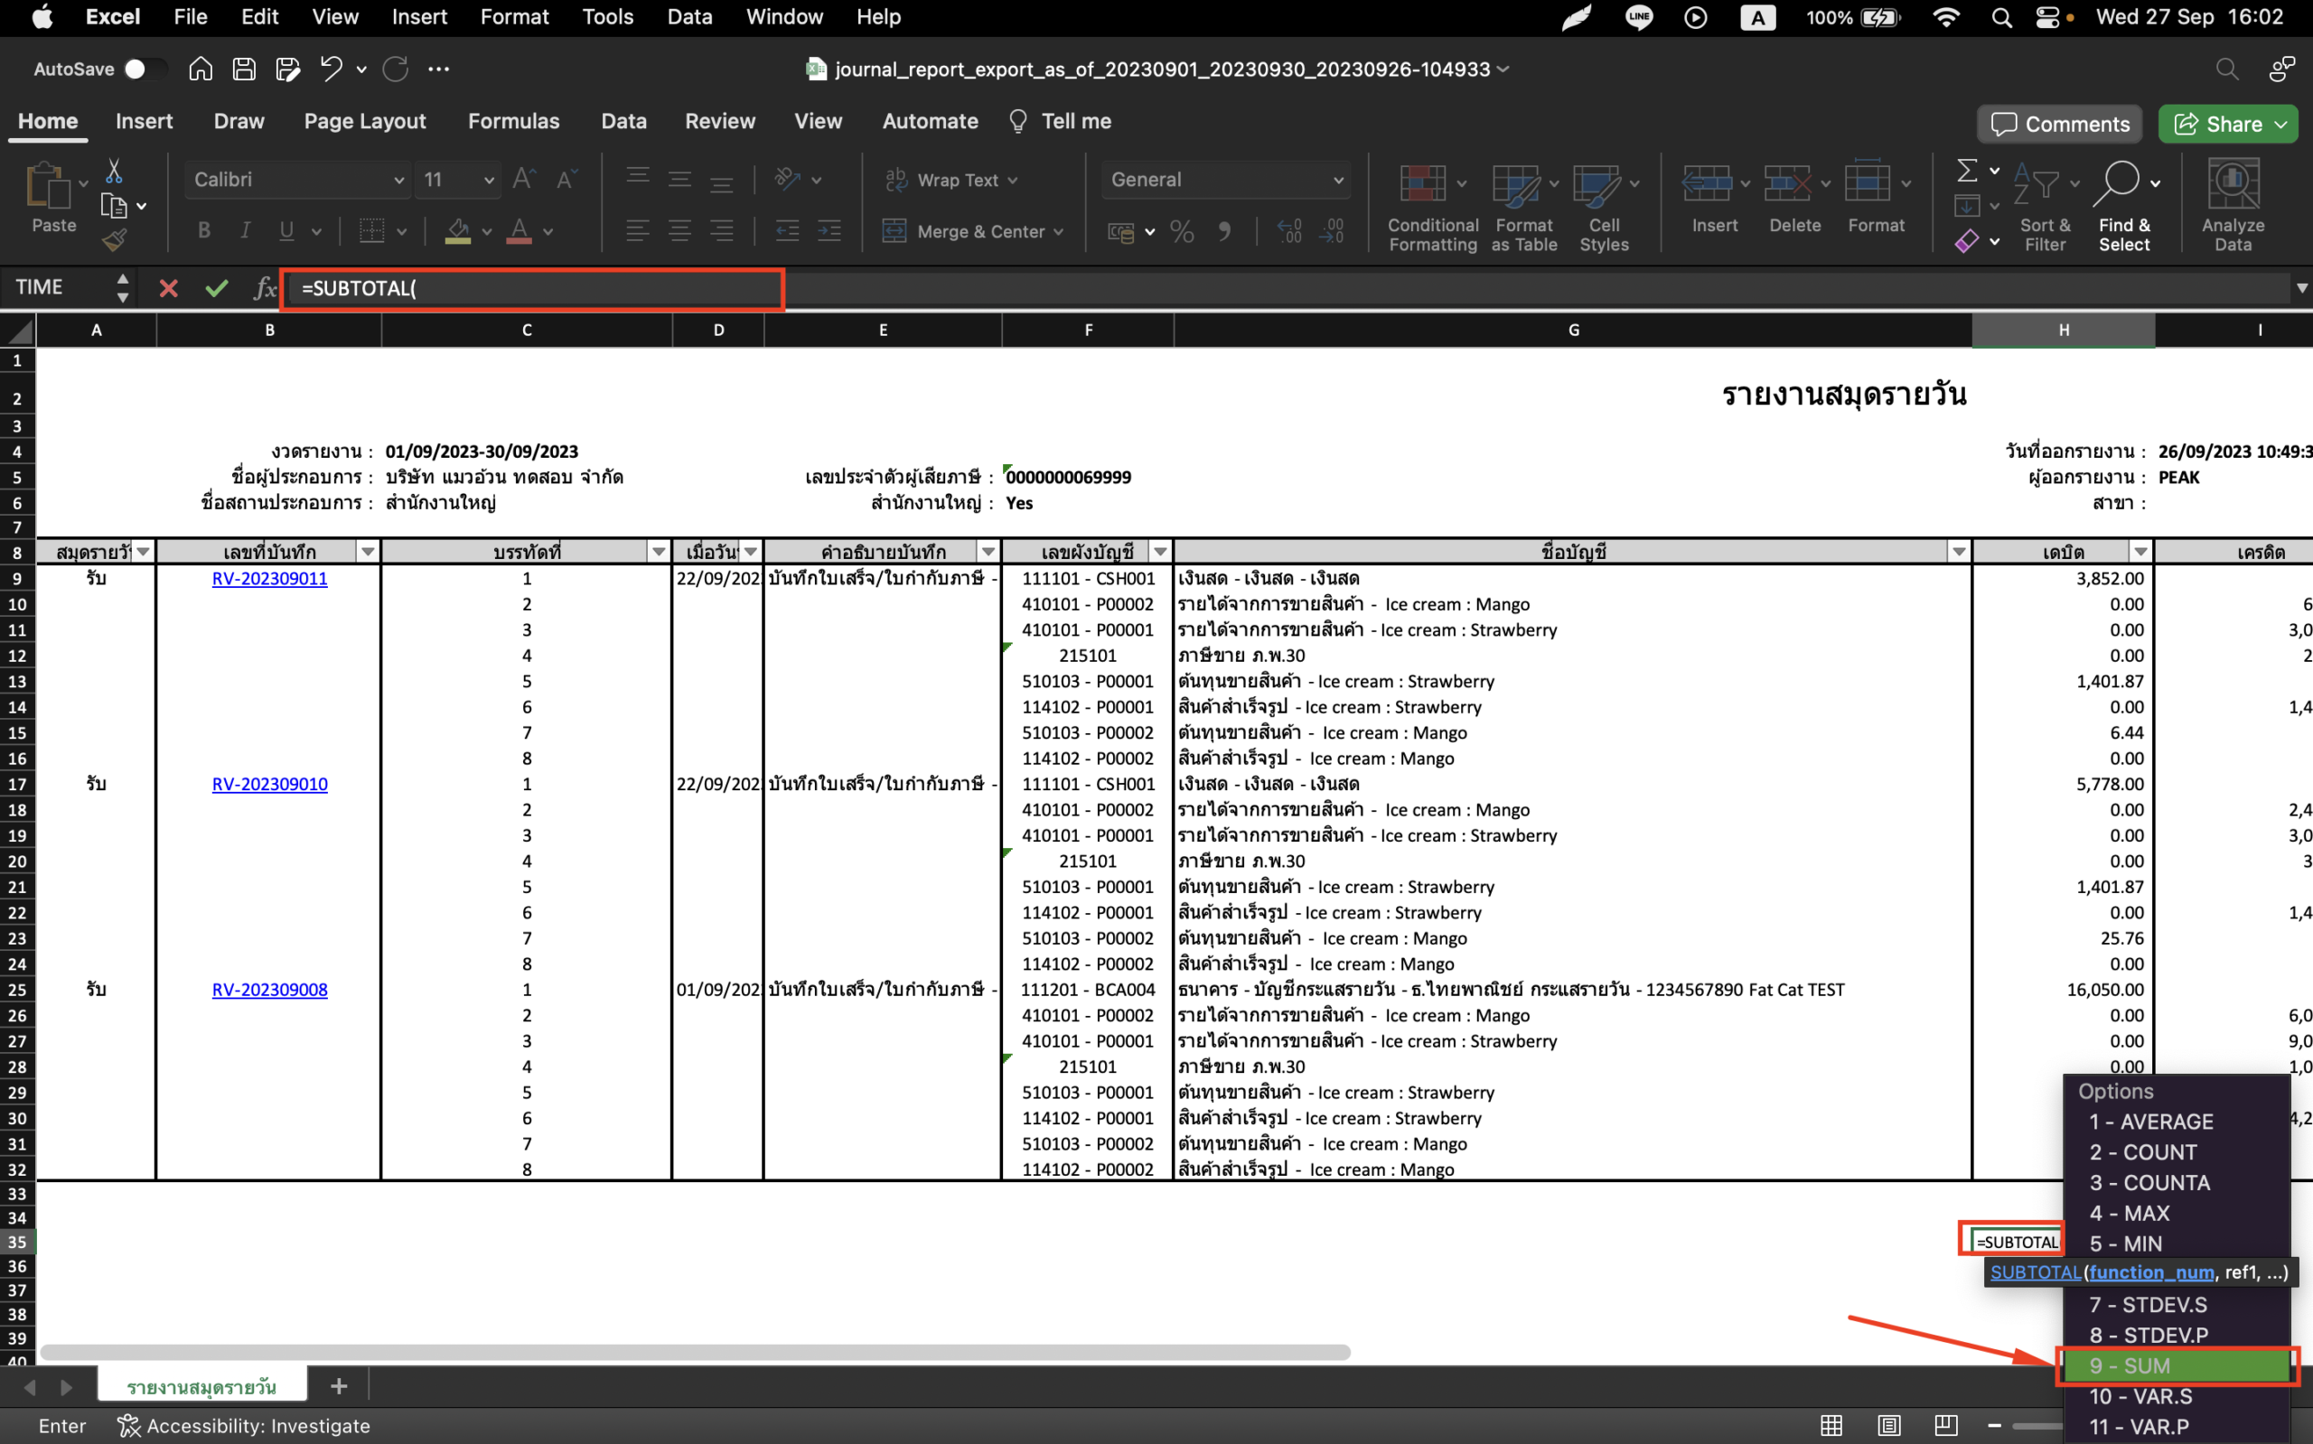The height and width of the screenshot is (1444, 2313).
Task: Expand the formula bar chevron
Action: [x=2300, y=288]
